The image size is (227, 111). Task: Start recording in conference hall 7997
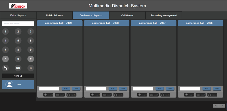[x=142, y=95]
